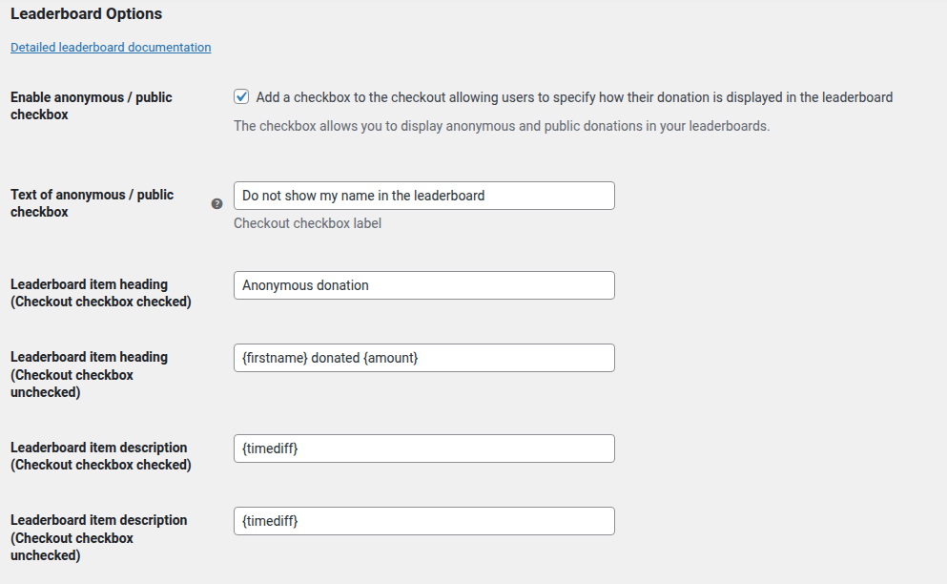Open the detailed leaderboard documentation link
The height and width of the screenshot is (584, 947).
coord(110,47)
